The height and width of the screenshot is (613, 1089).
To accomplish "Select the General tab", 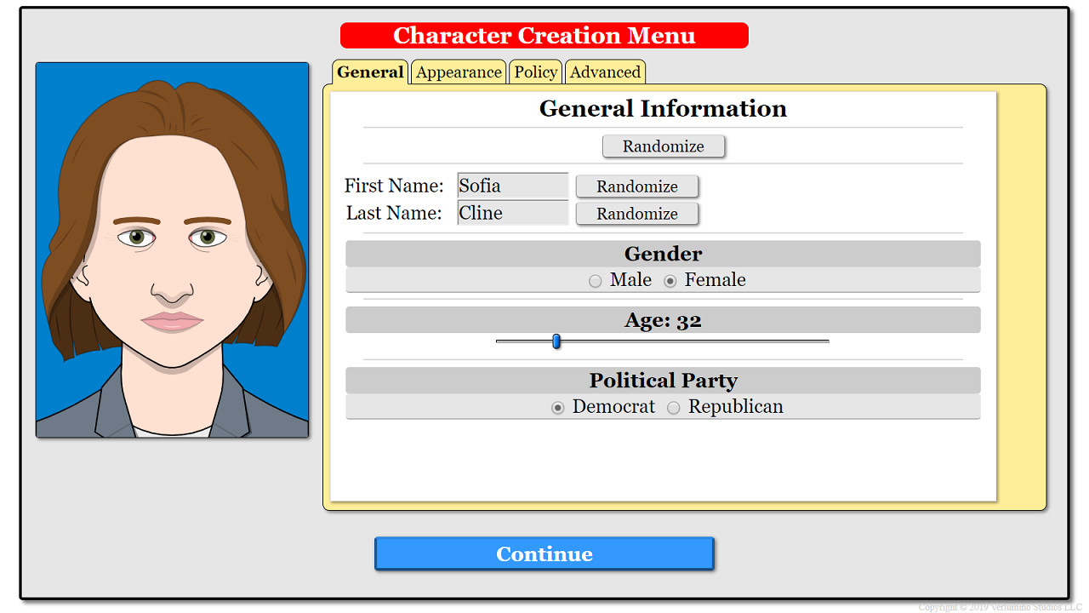I will (x=369, y=72).
